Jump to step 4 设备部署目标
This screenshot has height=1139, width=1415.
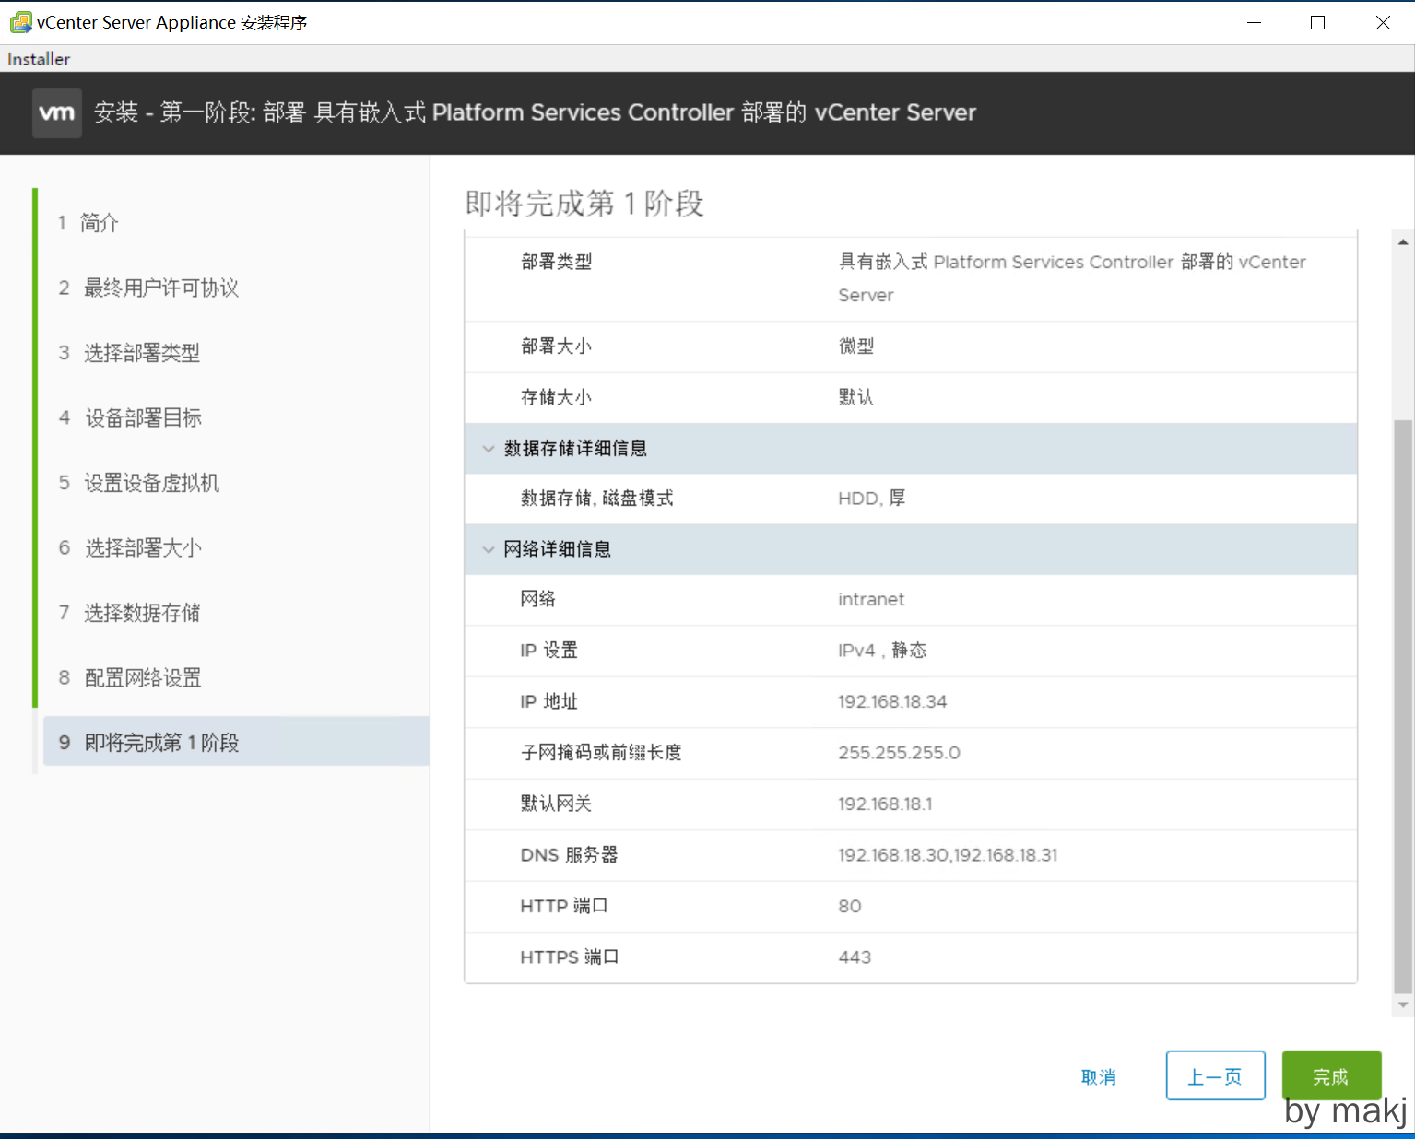click(x=143, y=417)
